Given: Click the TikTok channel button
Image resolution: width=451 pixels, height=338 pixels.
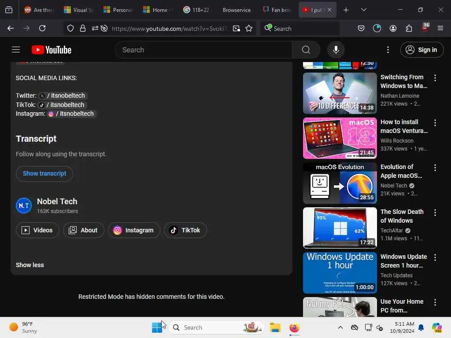Looking at the screenshot, I should (x=185, y=230).
